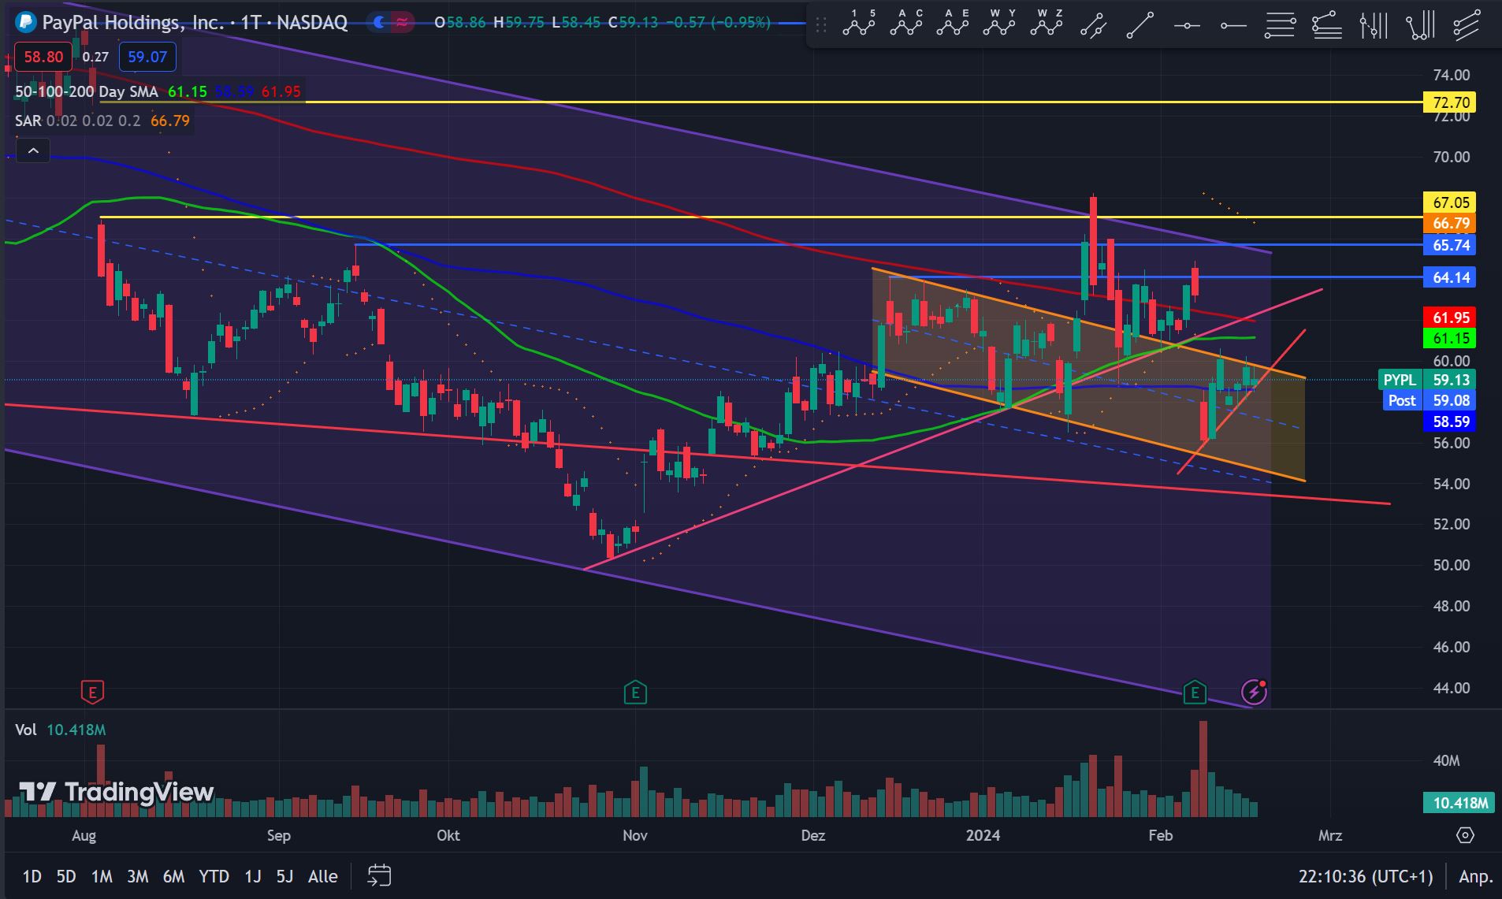Click the red 58.80 sell price button
Screen dimensions: 1502x899
(x=43, y=57)
